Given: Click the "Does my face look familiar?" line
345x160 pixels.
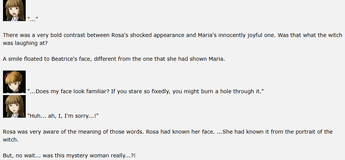Looking at the screenshot, I should 145,91.
